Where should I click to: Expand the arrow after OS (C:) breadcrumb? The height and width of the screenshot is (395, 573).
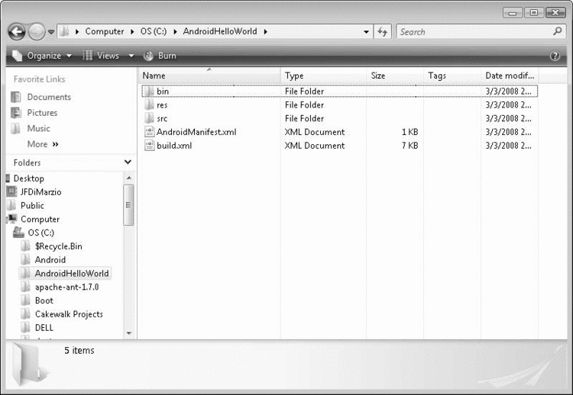[175, 32]
